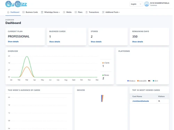Image resolution: width=174 pixels, height=130 pixels.
Task: Click the user avatar icon
Action: 147,4
